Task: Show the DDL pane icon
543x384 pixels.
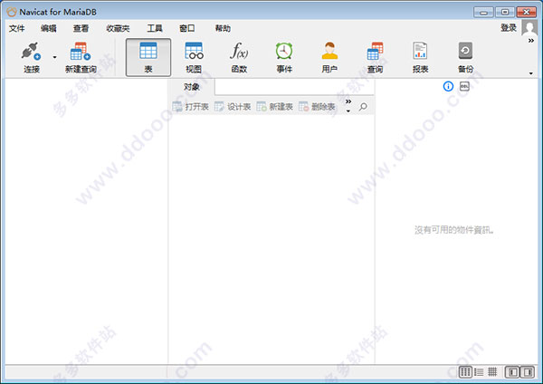Action: click(x=464, y=86)
